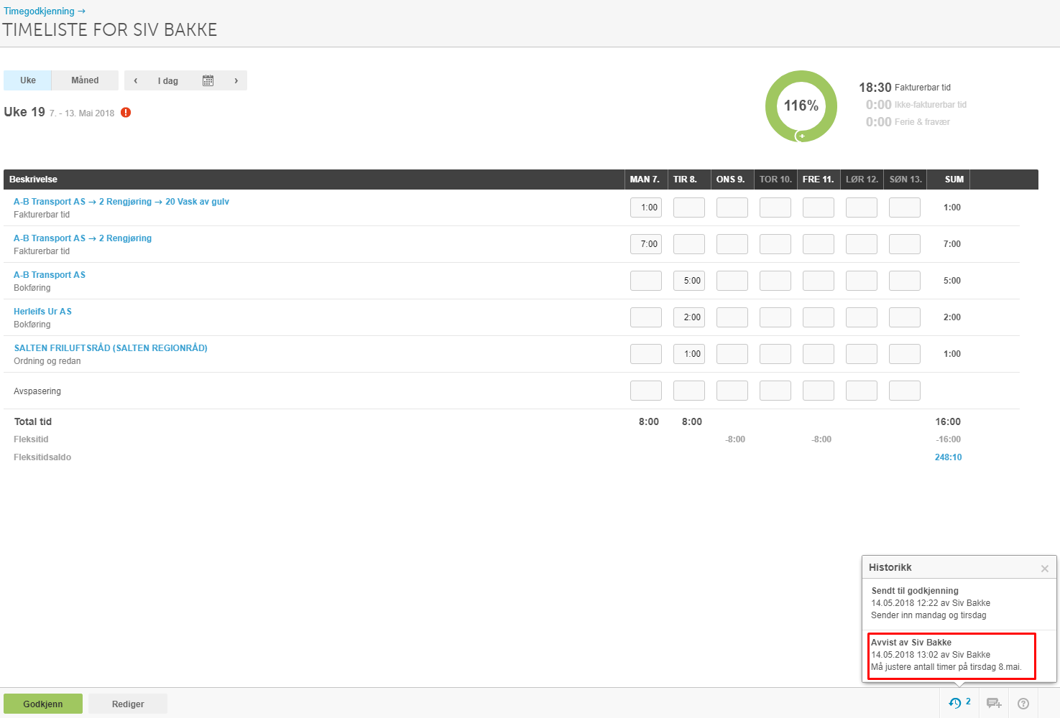Viewport: 1060px width, 718px height.
Task: Click Tuesday 5:00 field for A-B Transport Bokføring
Action: pos(689,281)
